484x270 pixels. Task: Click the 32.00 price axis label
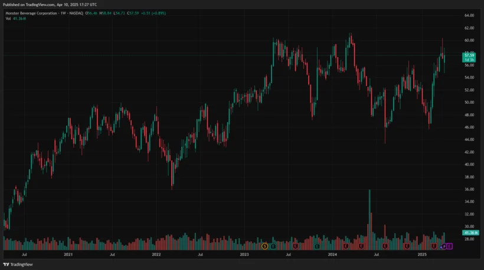[x=469, y=214]
